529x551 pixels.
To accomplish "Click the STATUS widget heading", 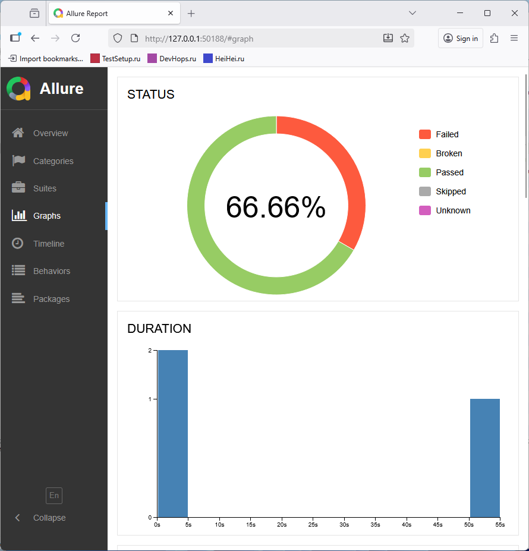I will pyautogui.click(x=151, y=94).
